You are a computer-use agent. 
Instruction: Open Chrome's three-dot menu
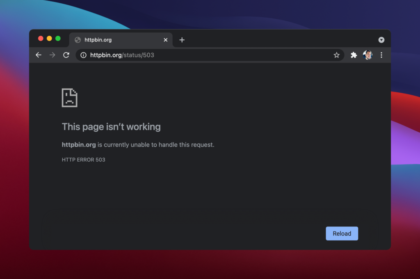pos(381,55)
